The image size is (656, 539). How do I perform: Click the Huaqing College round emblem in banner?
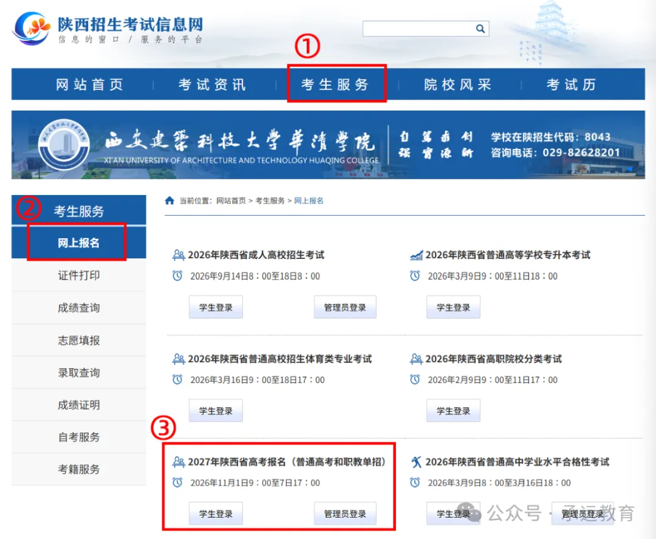[64, 145]
